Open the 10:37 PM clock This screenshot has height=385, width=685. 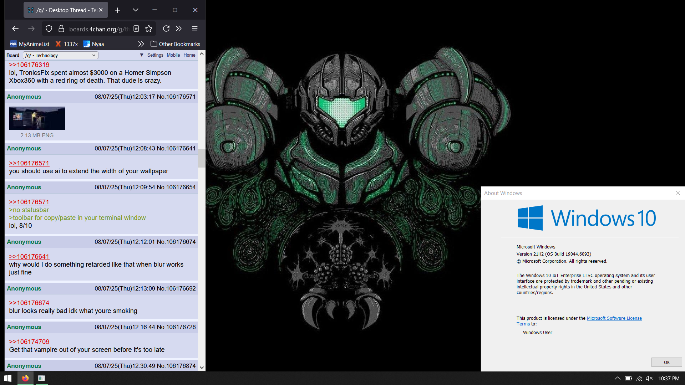(x=669, y=378)
